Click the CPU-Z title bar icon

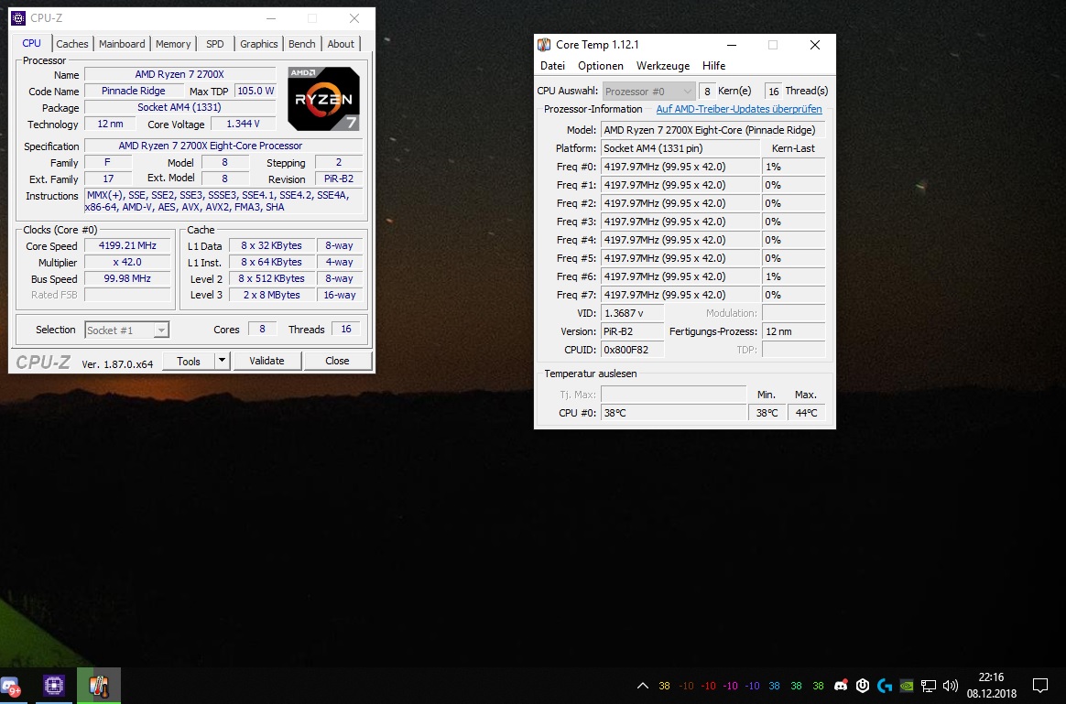coord(18,18)
